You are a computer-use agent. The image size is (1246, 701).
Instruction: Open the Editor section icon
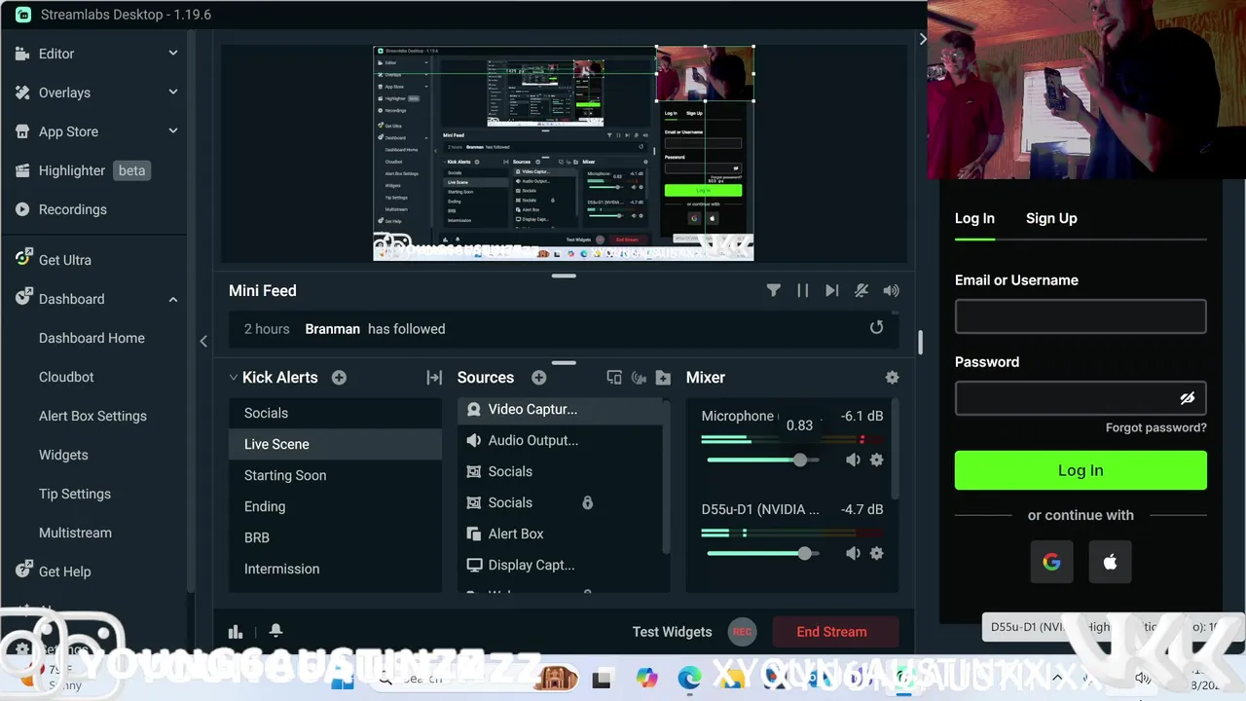click(22, 54)
